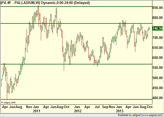Click the Sep month label on time axis
This screenshot has height=117, width=164.
click(x=105, y=107)
